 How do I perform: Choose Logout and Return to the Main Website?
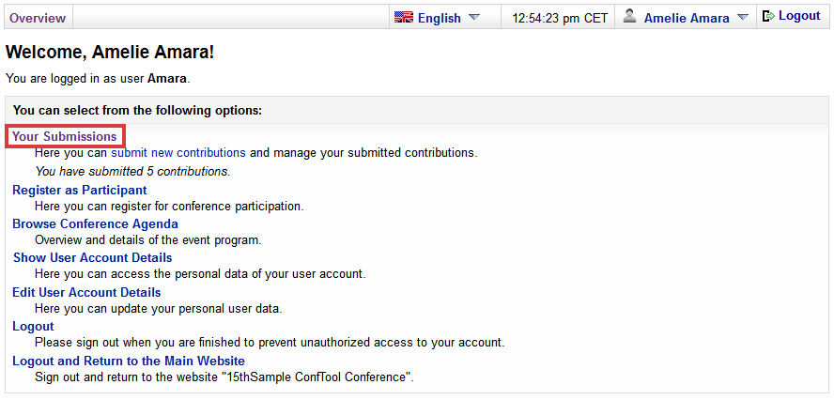coord(129,361)
